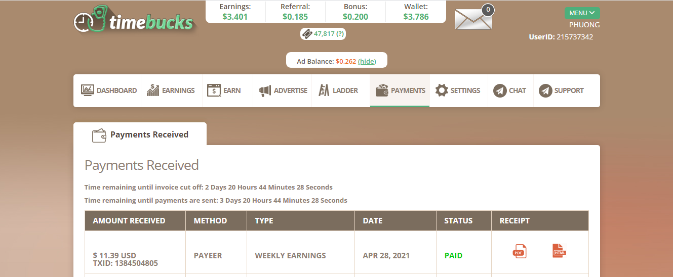Click the (?) help link beside 47,817
Screen dimensions: 673x277
pyautogui.click(x=340, y=34)
